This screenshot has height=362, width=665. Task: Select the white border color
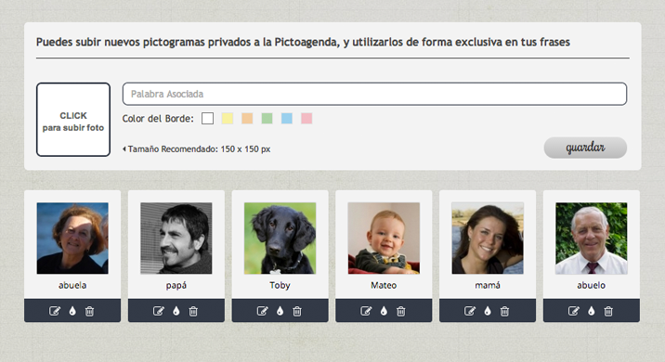point(207,118)
